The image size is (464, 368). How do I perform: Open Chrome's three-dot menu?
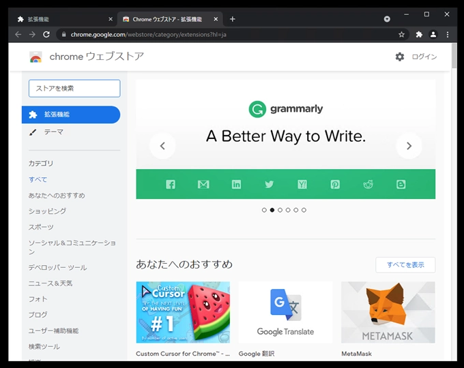[x=448, y=35]
